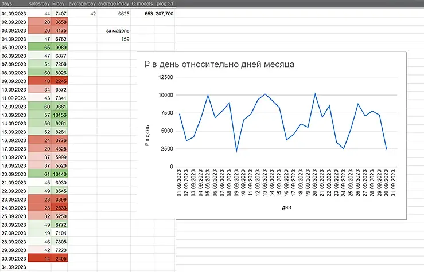This screenshot has height=272, width=424.
Task: Select the 'average P/day' column header
Action: tap(114, 4)
